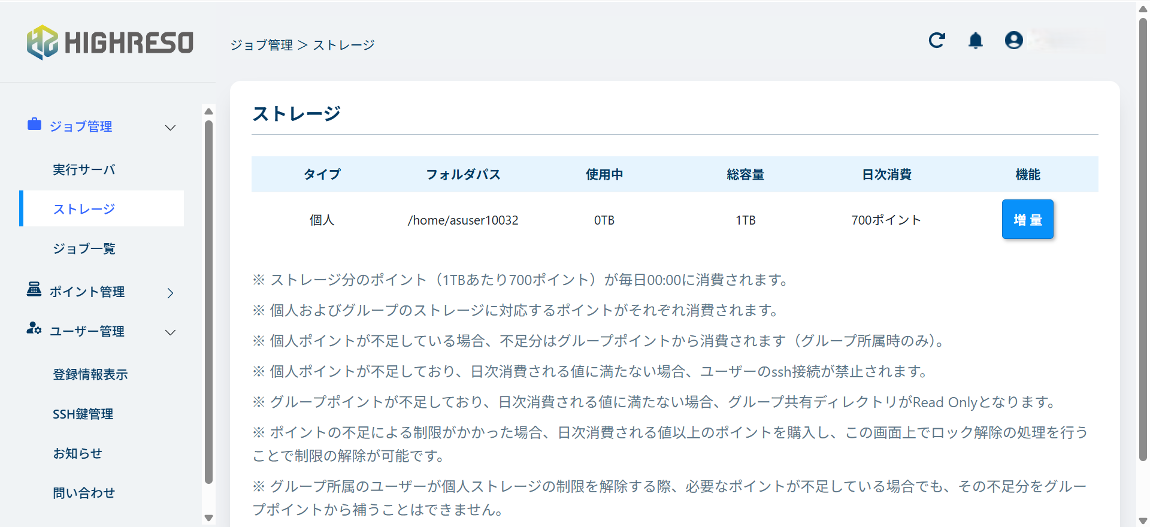The image size is (1150, 527).
Task: Click the ユーザー管理 user-gear icon
Action: pos(34,329)
